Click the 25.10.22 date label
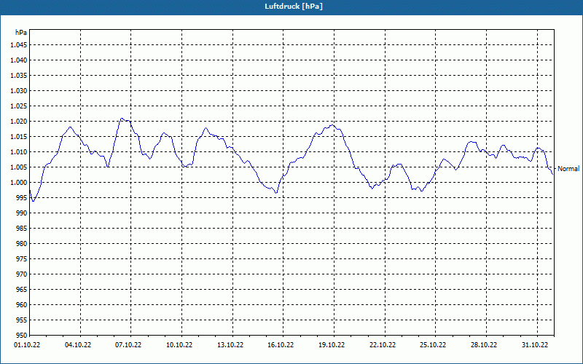Viewport: 583px width, 364px height. tap(433, 345)
